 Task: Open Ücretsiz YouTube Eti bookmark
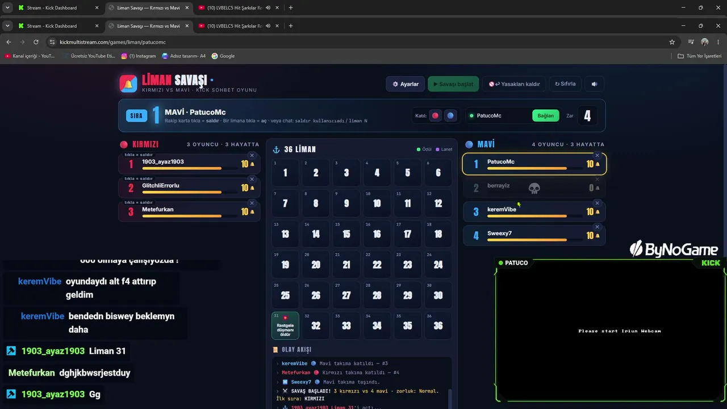89,56
